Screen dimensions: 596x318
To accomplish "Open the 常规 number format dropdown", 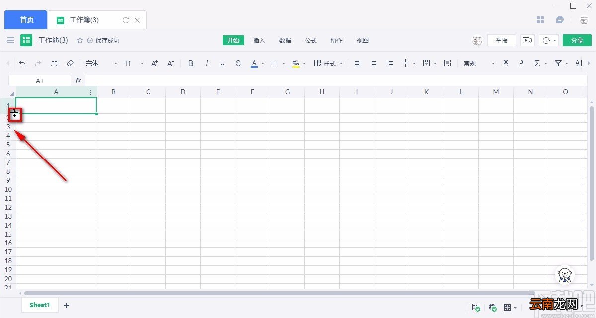I will pyautogui.click(x=479, y=63).
